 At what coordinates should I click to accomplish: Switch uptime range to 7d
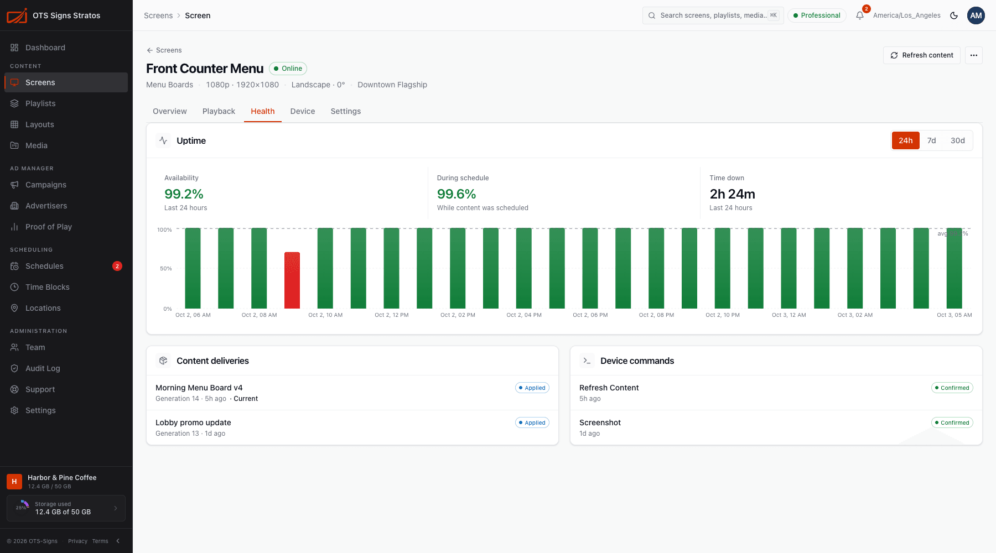932,140
